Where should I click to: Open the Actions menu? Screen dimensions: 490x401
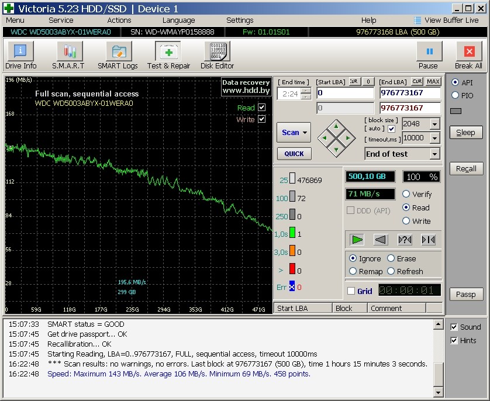[x=119, y=20]
